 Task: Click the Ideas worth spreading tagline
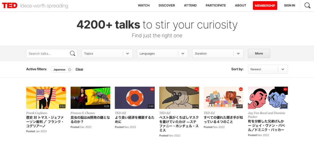pos(44,6)
